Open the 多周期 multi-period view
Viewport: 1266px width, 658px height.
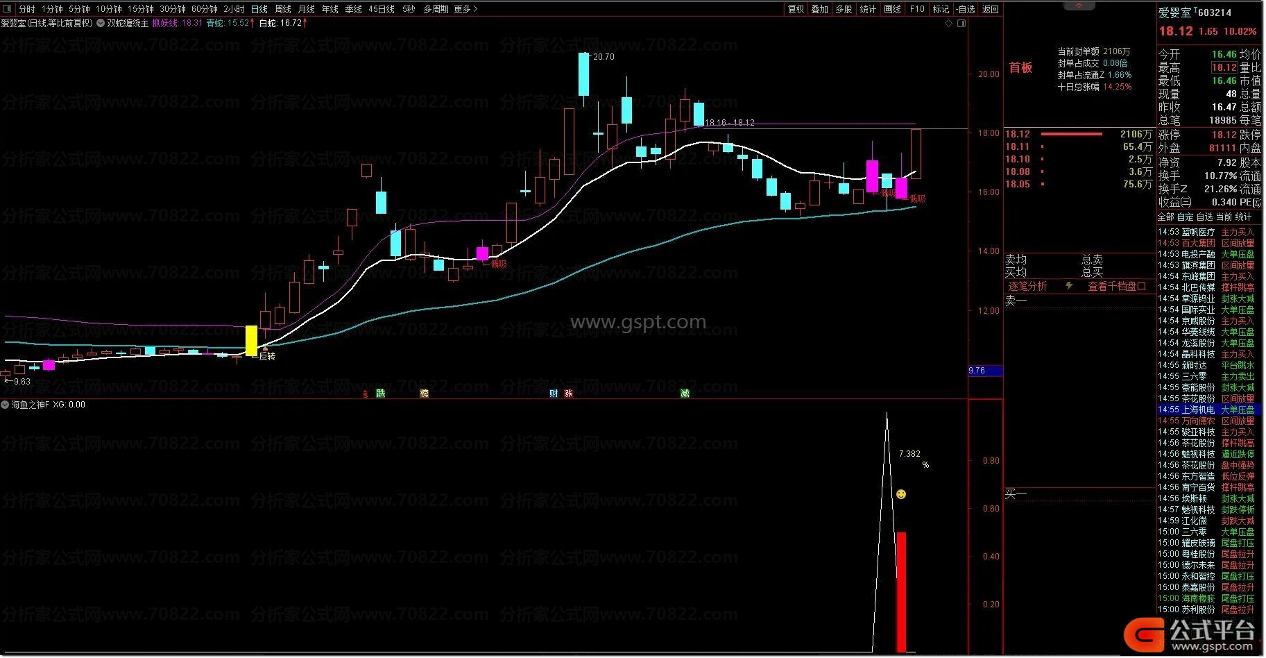(436, 9)
